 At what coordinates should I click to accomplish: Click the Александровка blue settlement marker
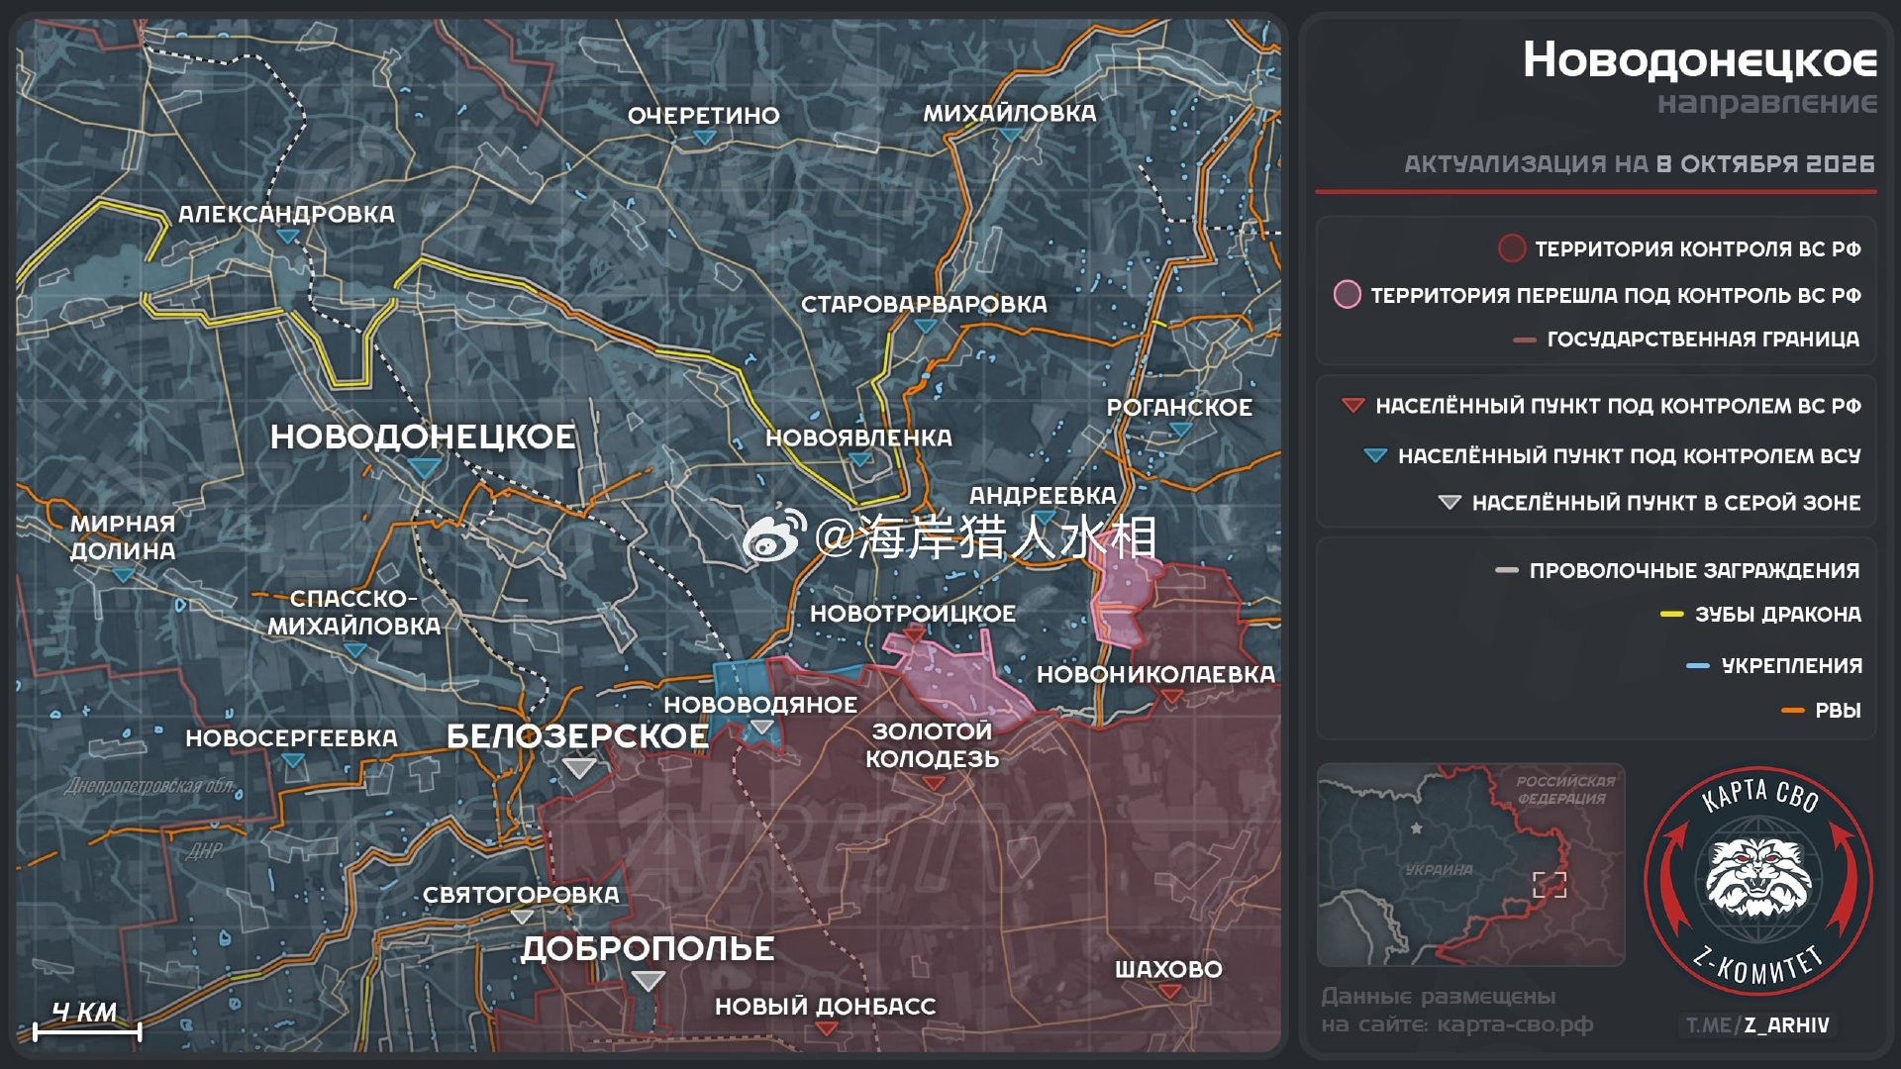tap(288, 237)
